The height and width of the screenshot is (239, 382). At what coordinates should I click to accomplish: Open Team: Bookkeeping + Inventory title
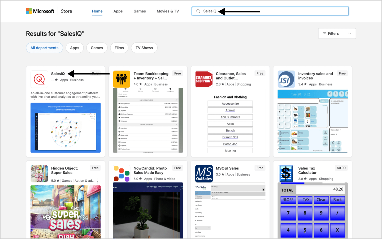[151, 76]
